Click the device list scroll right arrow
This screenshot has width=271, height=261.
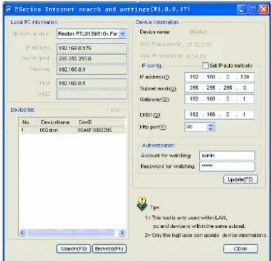(x=122, y=233)
